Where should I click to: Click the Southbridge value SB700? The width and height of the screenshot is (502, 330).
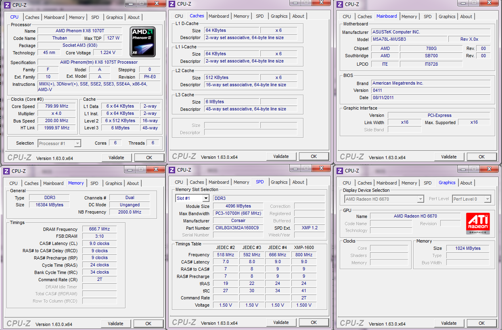[431, 56]
